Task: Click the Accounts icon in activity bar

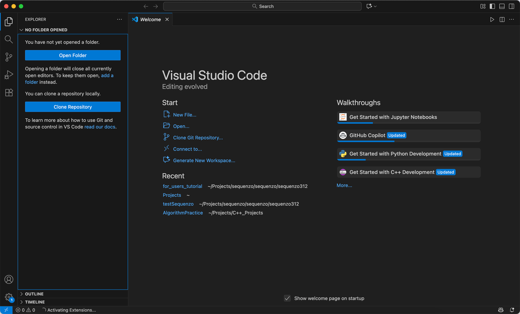Action: pos(9,280)
